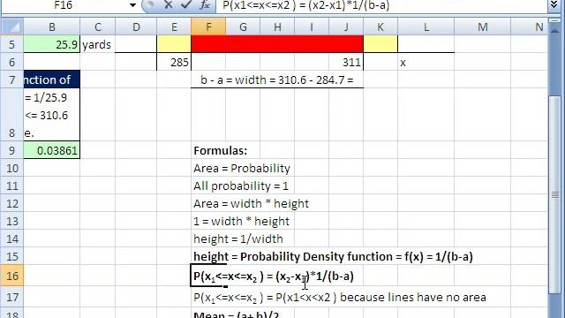The height and width of the screenshot is (318, 565).
Task: Select the 'height = 1/width' cell
Action: click(208, 238)
